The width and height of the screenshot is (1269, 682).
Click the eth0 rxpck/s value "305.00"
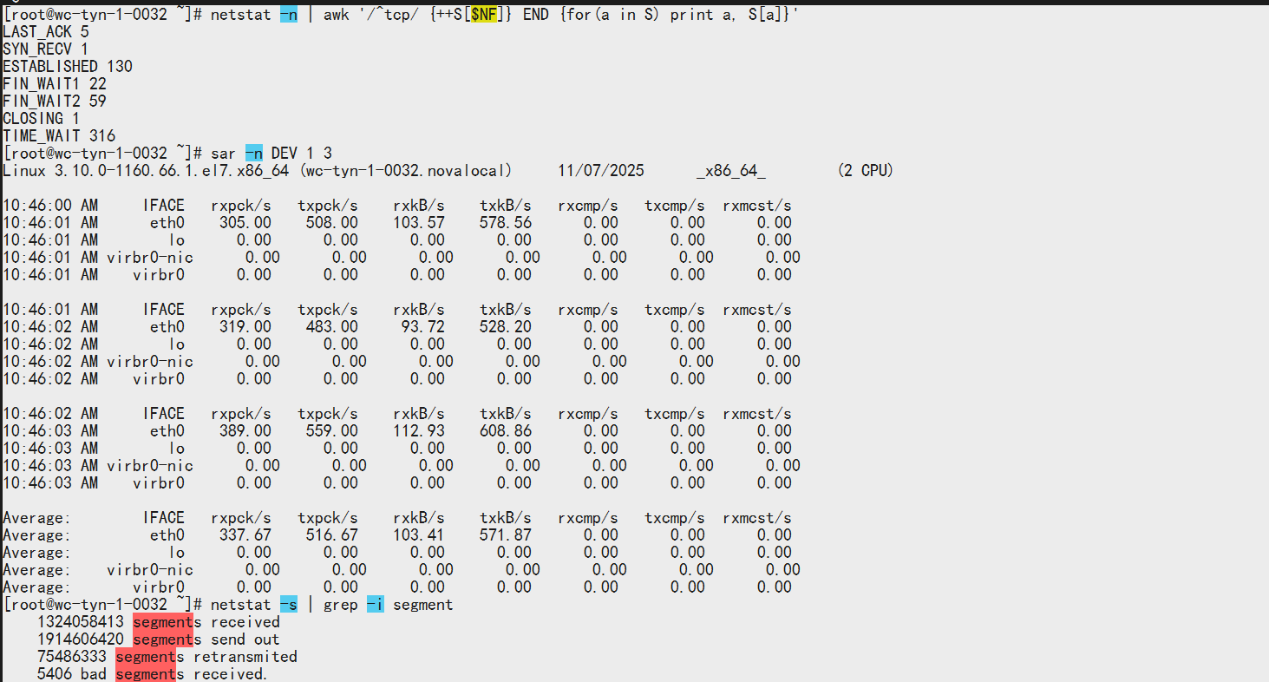245,223
